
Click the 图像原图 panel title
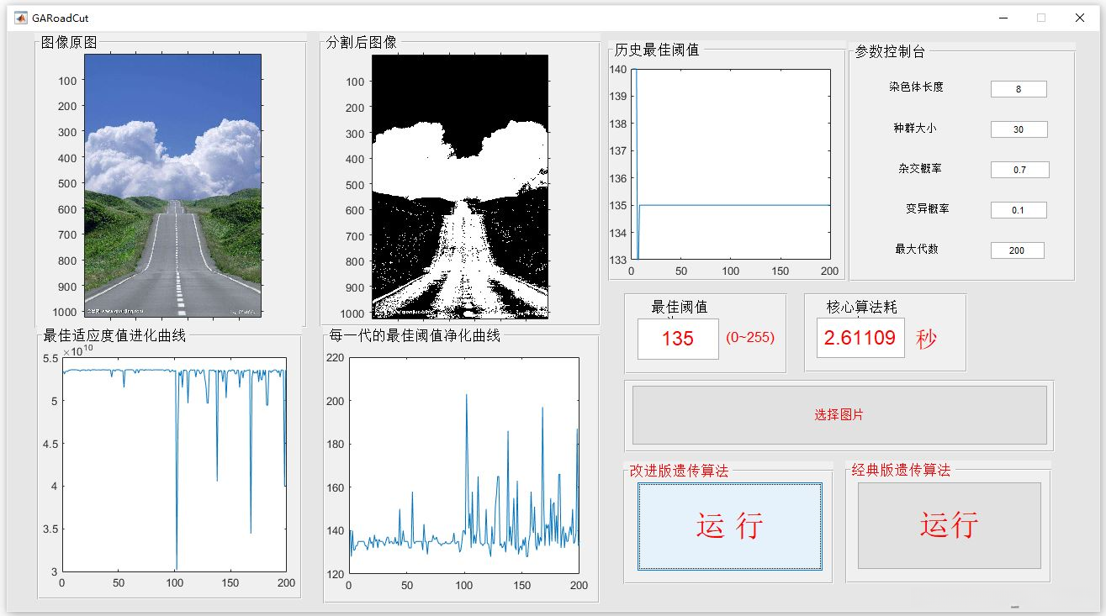coord(69,42)
